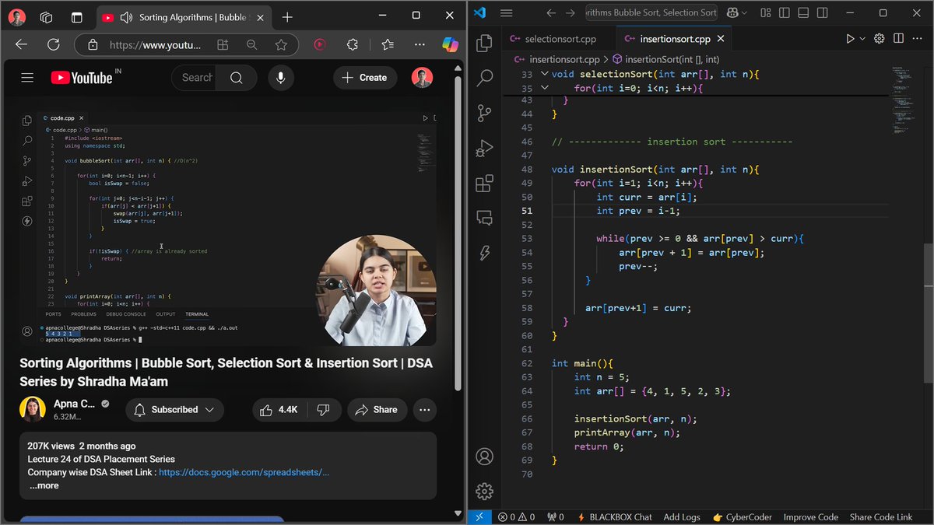Click the YouTube Search field
This screenshot has height=525, width=934.
click(195, 77)
